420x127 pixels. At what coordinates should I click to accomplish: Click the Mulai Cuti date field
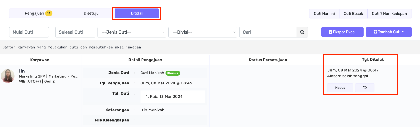tap(29, 32)
